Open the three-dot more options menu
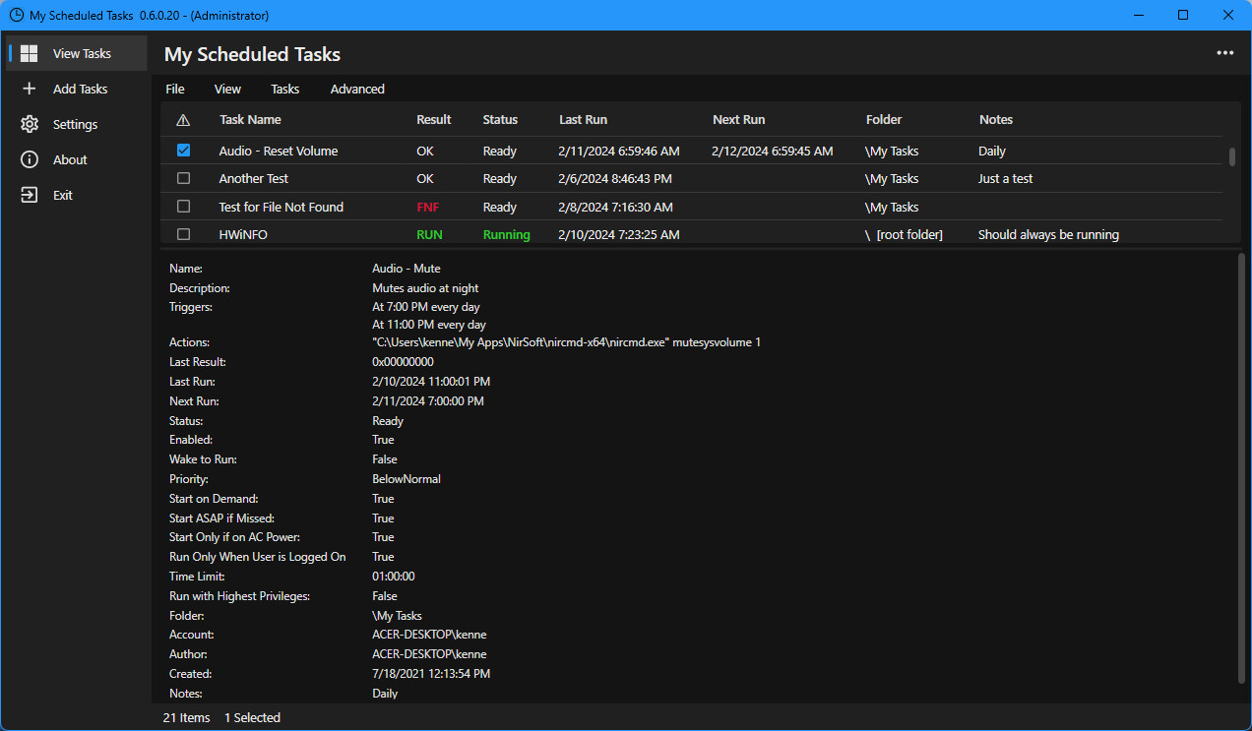The width and height of the screenshot is (1252, 731). 1224,53
